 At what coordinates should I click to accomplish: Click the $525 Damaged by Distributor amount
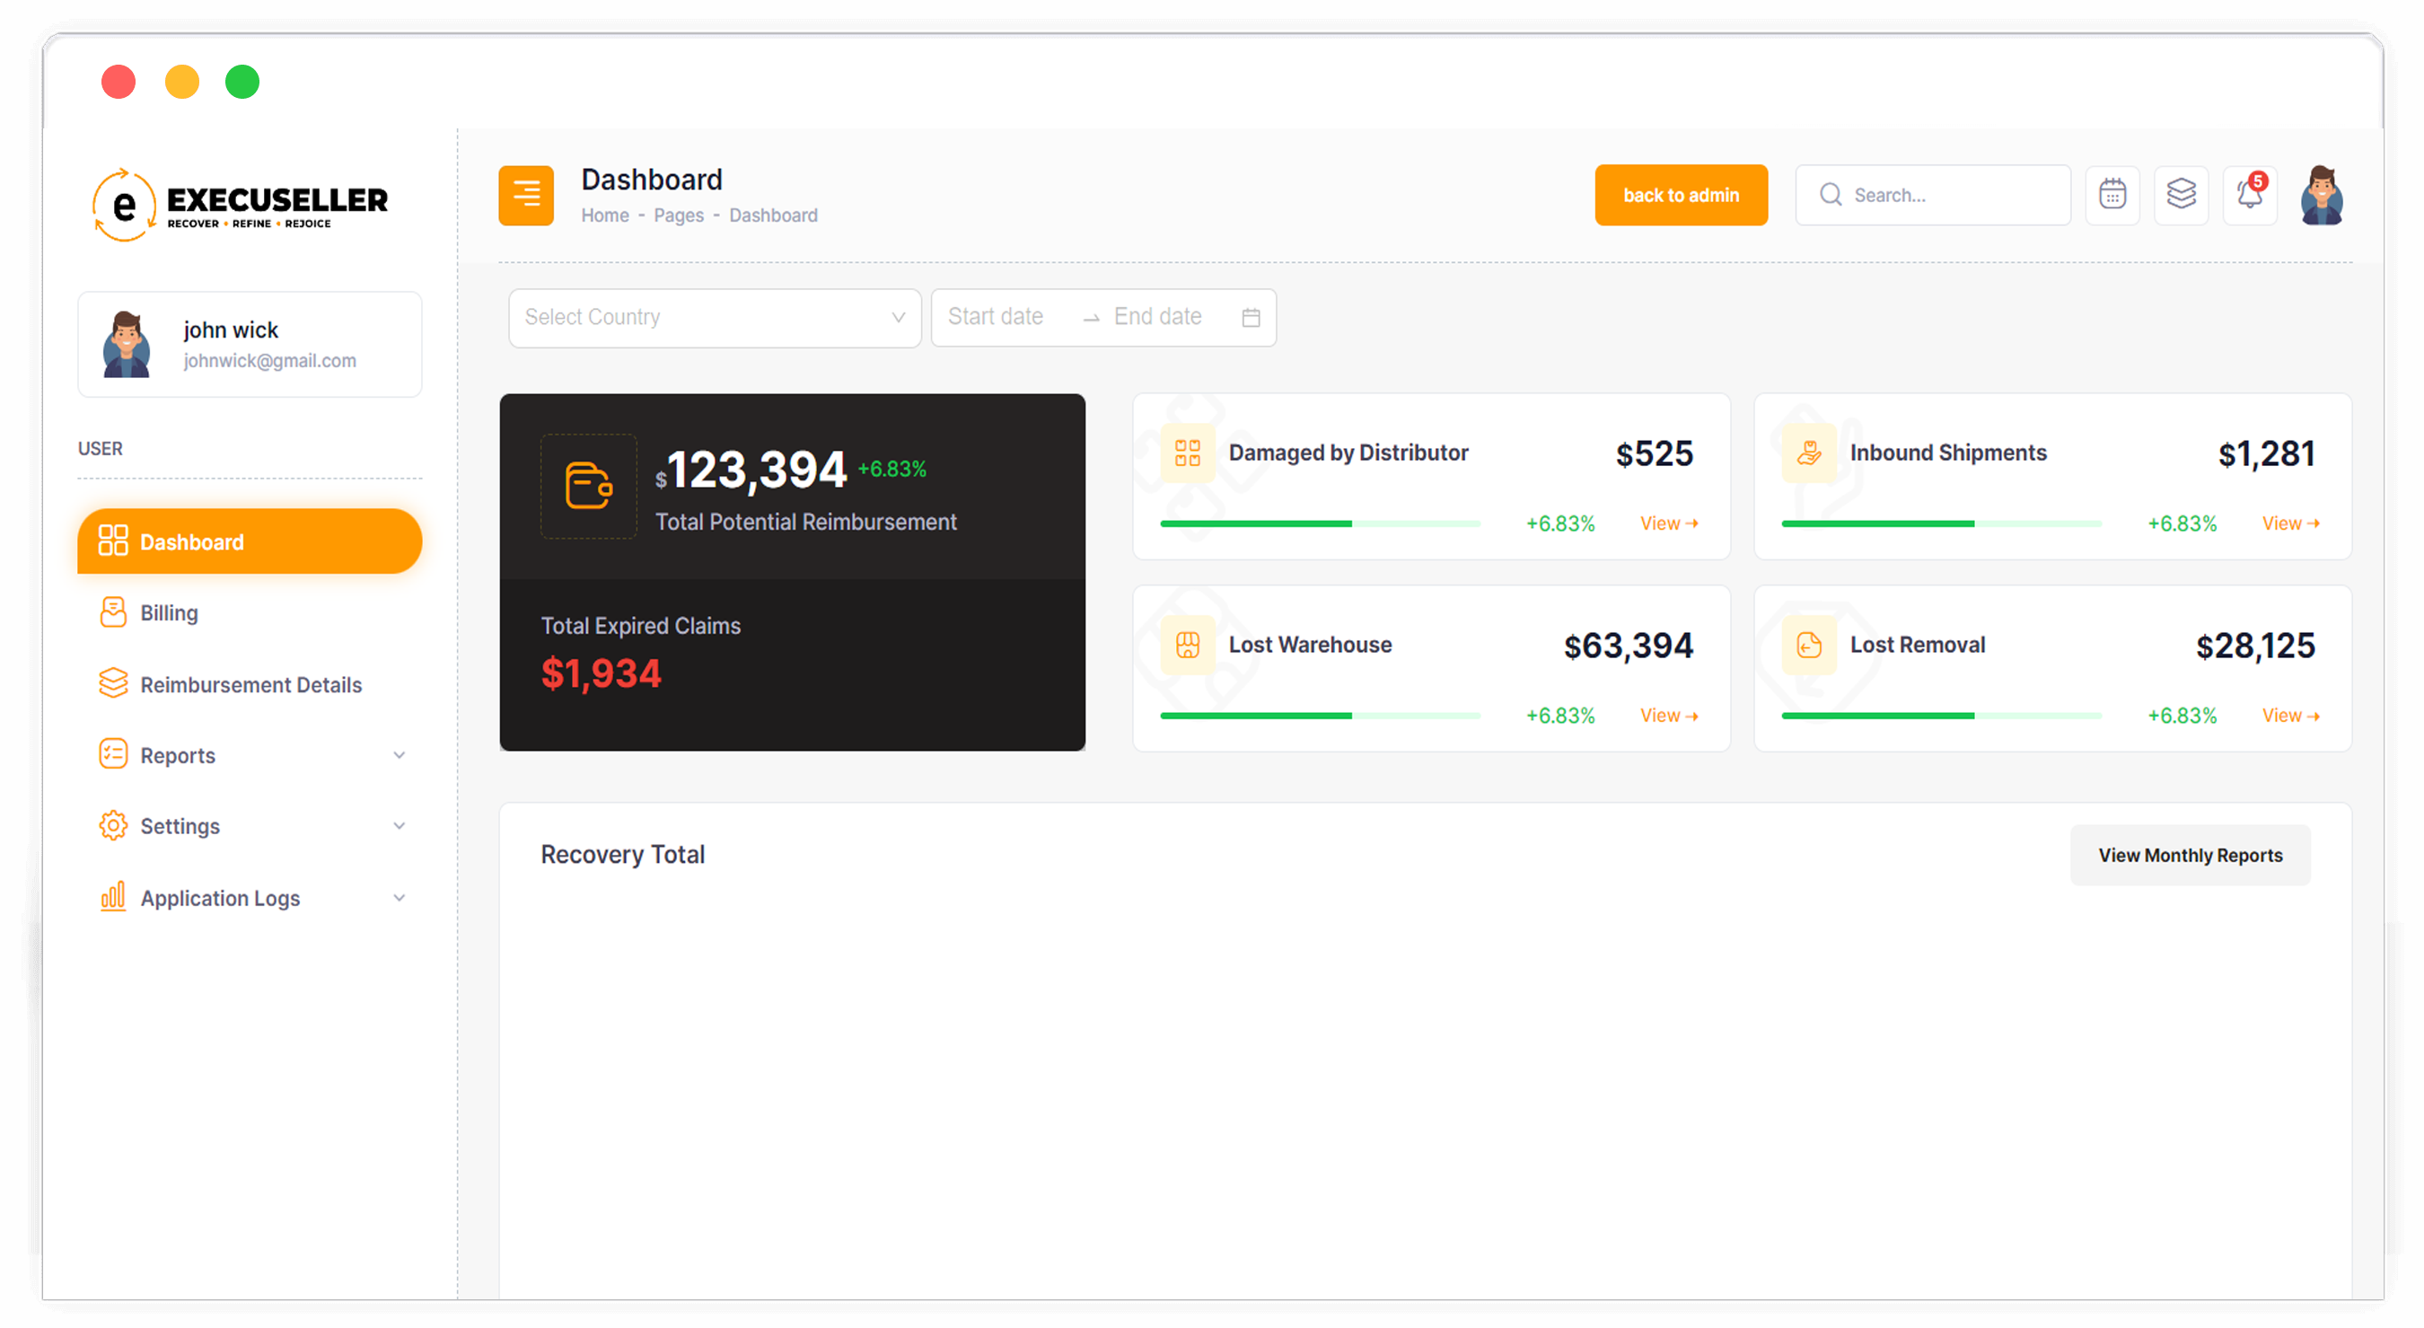1655,453
